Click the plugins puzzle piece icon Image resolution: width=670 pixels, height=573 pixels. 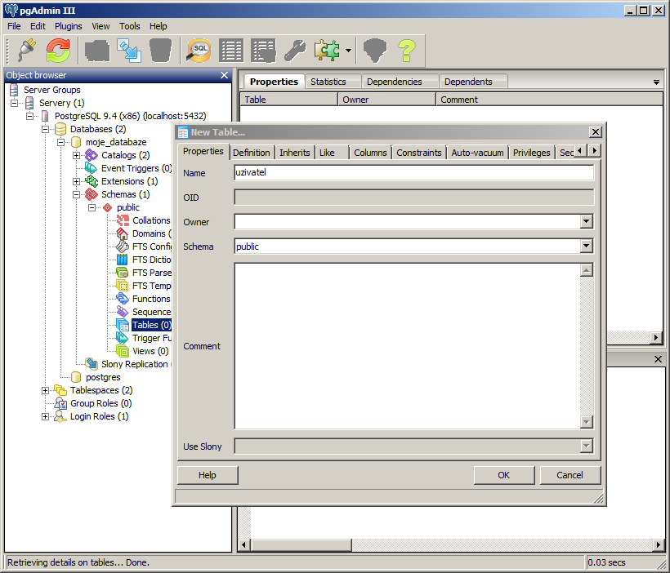(x=327, y=51)
